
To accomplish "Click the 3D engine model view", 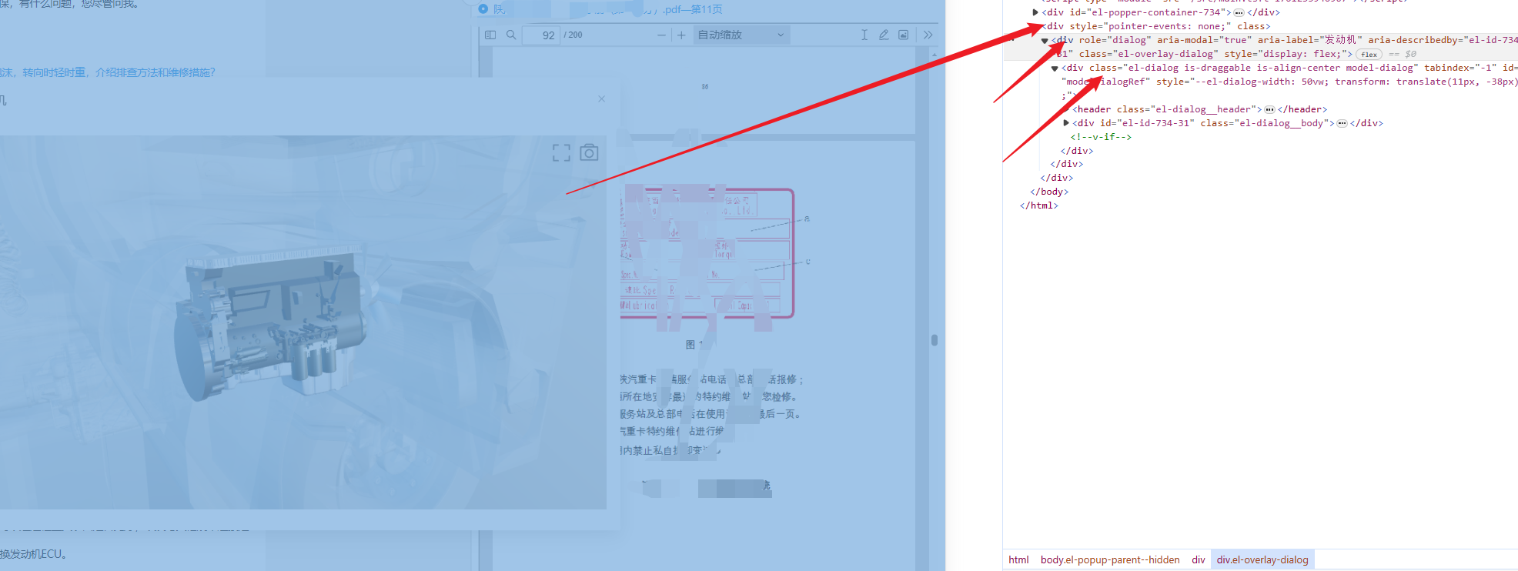I will point(303,322).
